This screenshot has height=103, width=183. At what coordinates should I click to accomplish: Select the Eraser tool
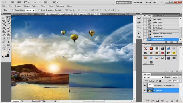(4, 35)
